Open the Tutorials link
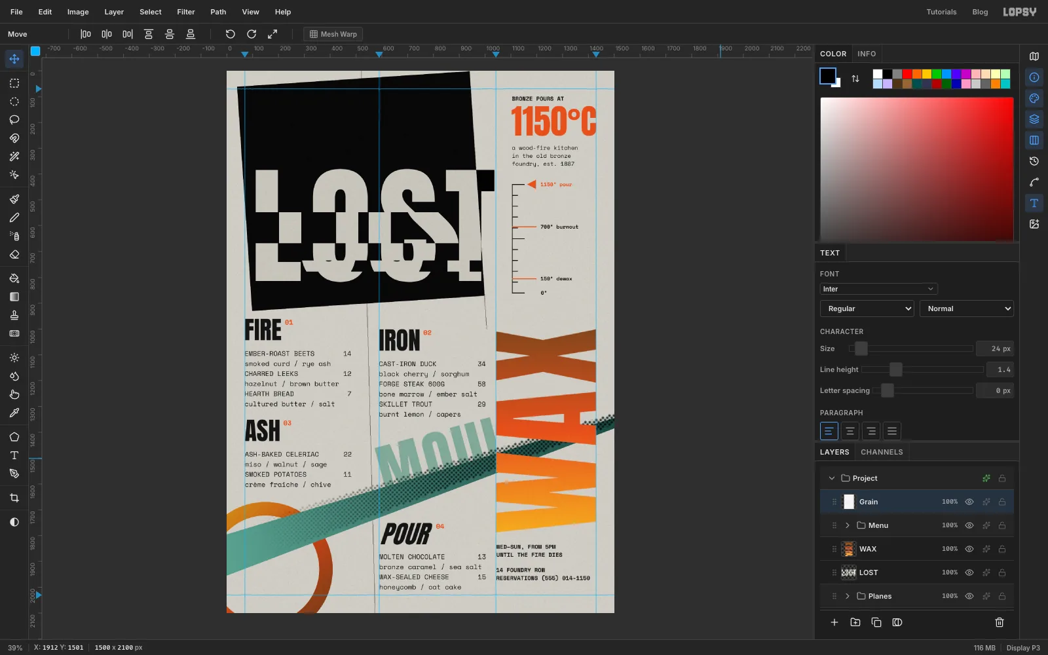Image resolution: width=1048 pixels, height=655 pixels. coord(941,12)
